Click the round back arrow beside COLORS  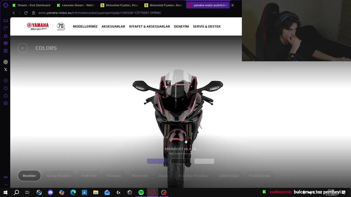(x=22, y=48)
